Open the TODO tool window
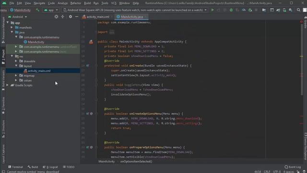Viewport: 307px width, 173px height. pyautogui.click(x=69, y=167)
